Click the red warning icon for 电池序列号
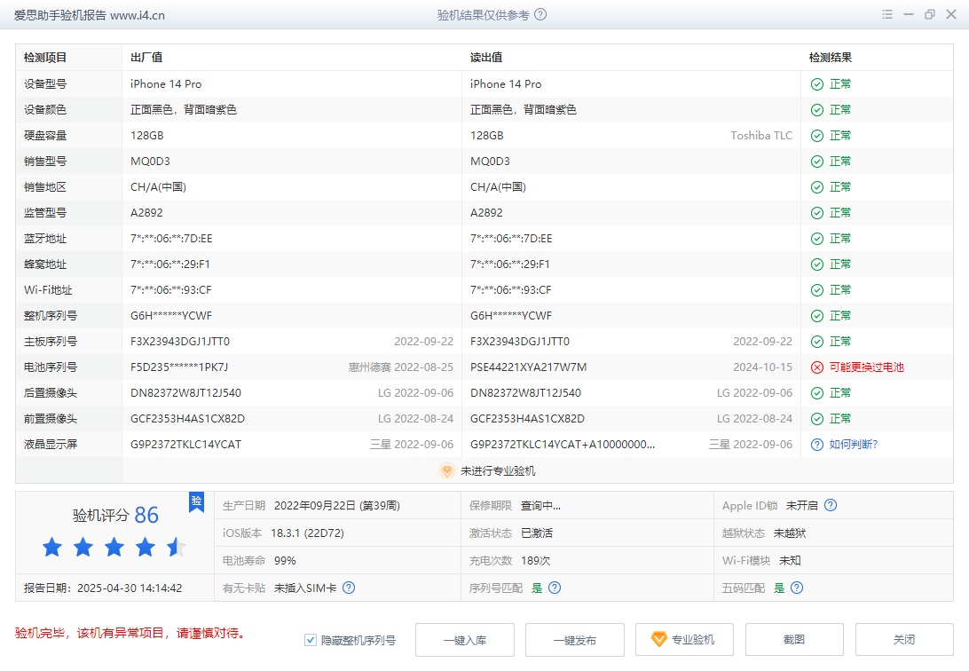This screenshot has width=969, height=671. 817,367
